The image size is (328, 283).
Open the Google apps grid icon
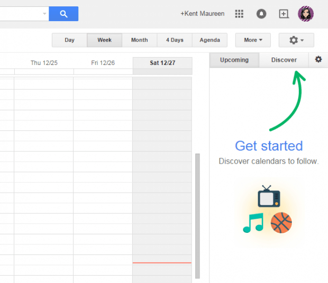(239, 14)
